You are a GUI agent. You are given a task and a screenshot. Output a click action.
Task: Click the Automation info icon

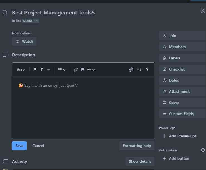(203, 150)
